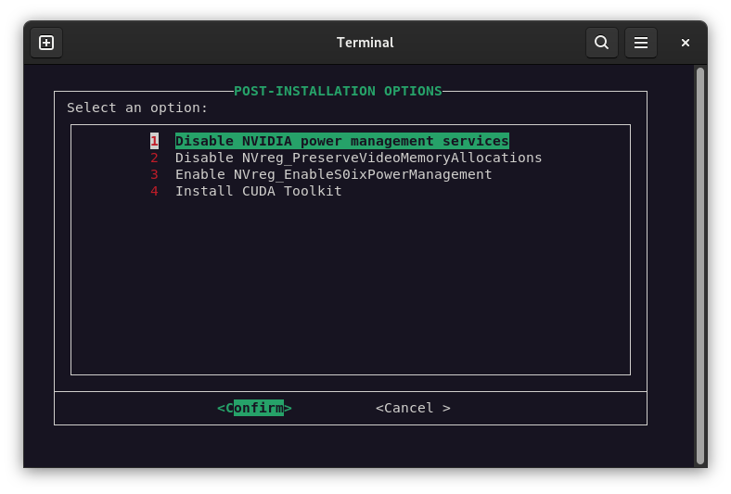
Task: Open a new terminal tab
Action: tap(46, 43)
